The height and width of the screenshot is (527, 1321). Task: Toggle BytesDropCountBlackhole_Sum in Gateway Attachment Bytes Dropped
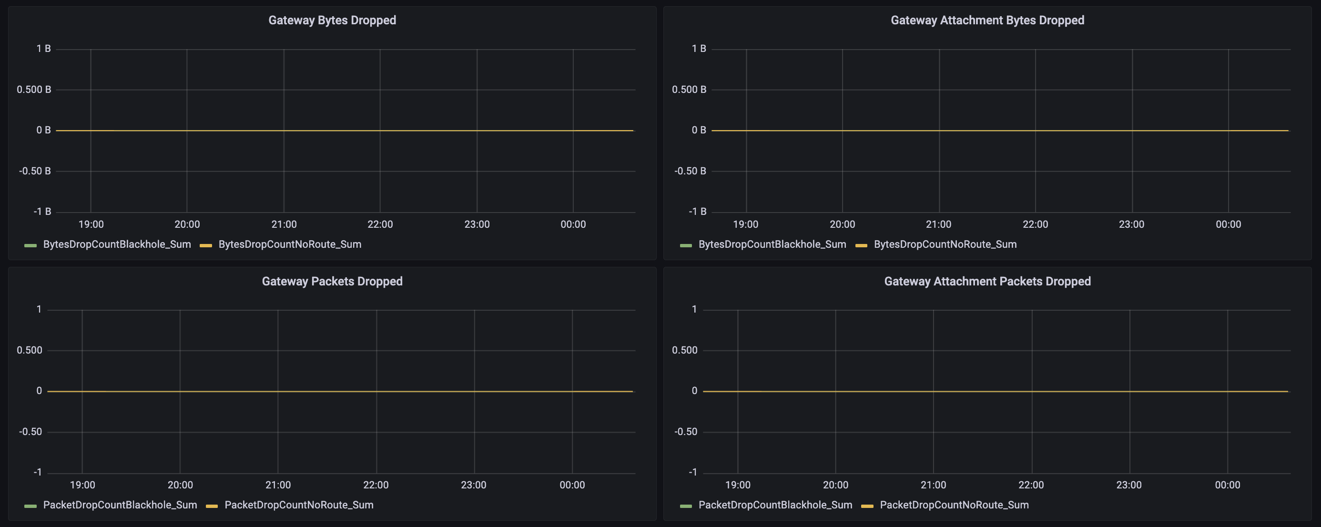point(772,244)
